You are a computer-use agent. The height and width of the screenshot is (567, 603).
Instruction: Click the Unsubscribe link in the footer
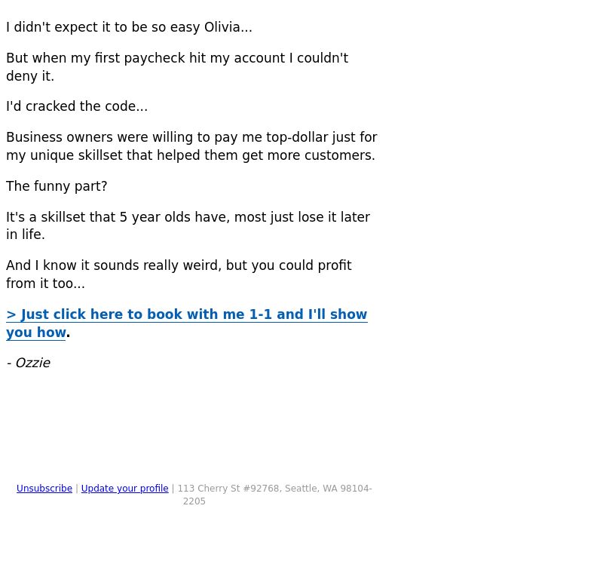coord(44,489)
